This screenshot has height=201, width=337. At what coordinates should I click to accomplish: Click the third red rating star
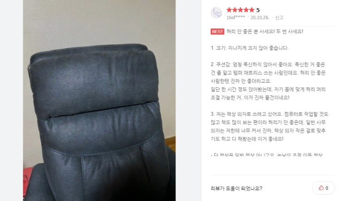pyautogui.click(x=240, y=10)
